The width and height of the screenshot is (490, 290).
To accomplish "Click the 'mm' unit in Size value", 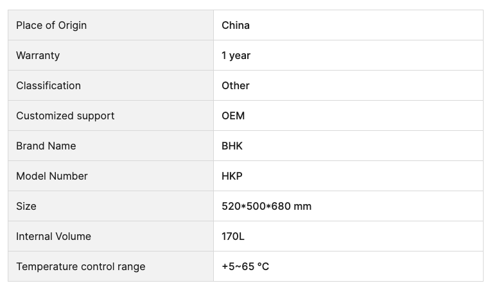I will pyautogui.click(x=302, y=206).
